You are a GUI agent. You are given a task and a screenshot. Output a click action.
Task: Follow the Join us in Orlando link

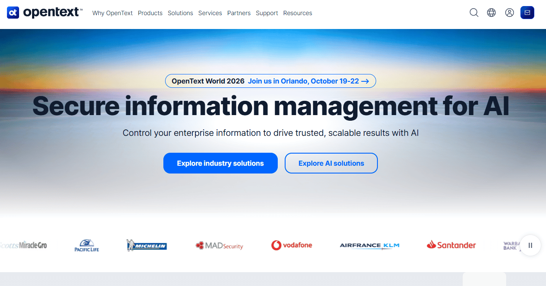coord(308,81)
